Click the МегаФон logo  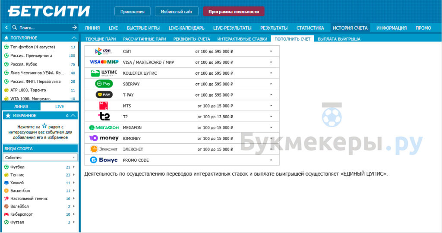click(x=104, y=127)
